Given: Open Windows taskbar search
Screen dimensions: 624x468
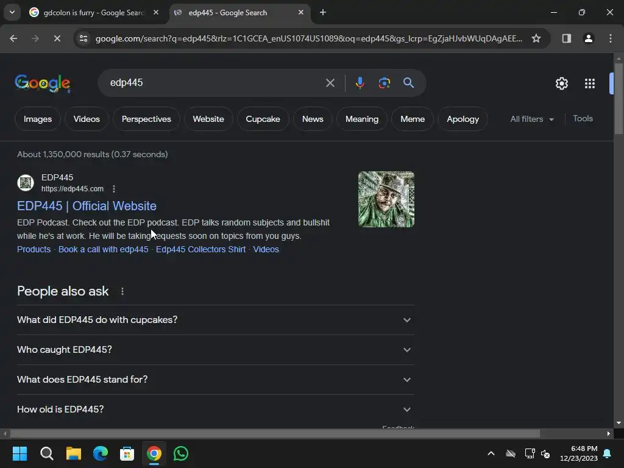Looking at the screenshot, I should [46, 453].
